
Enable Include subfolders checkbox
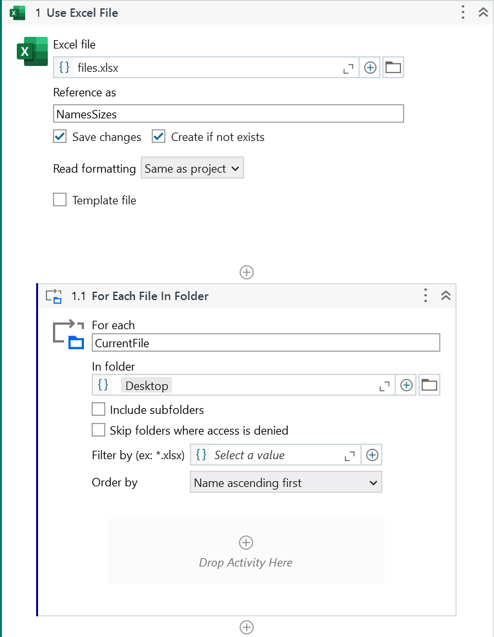click(99, 409)
